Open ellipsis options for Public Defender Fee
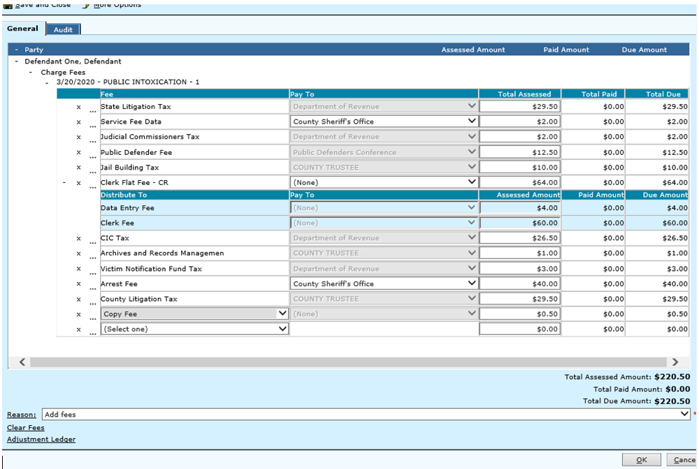The height and width of the screenshot is (469, 699). [92, 154]
